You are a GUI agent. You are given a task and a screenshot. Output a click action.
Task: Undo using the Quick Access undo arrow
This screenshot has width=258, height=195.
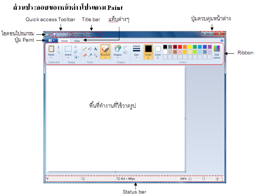(x=60, y=35)
